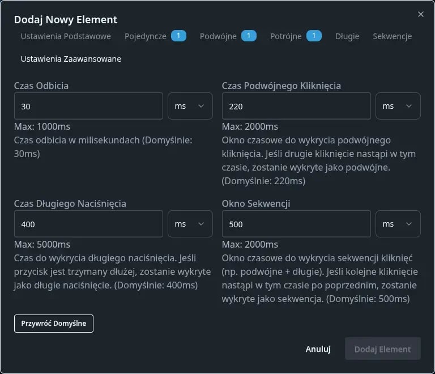Click the Dodaj Element button
Viewport: 435px width, 374px height.
point(382,349)
